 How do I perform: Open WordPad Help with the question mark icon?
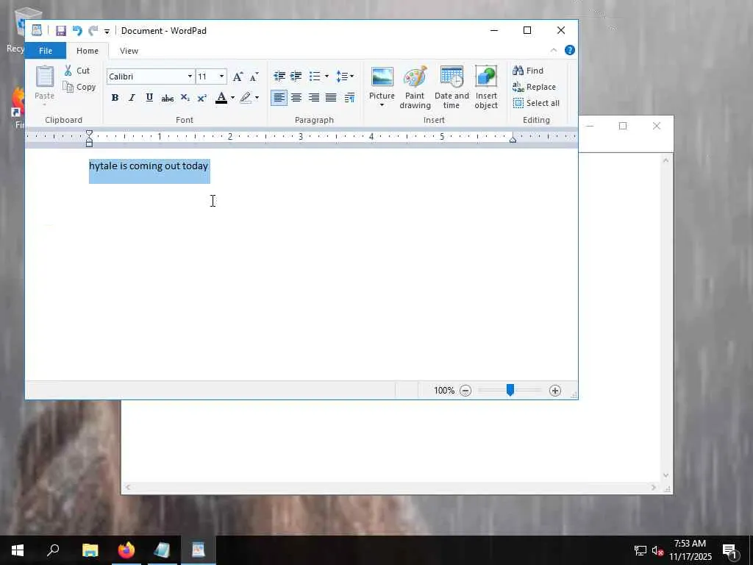(x=570, y=50)
